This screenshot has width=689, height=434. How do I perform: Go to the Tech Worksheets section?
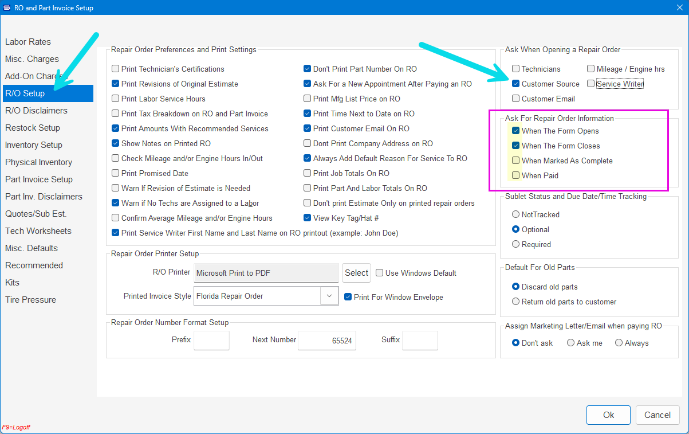pyautogui.click(x=38, y=231)
